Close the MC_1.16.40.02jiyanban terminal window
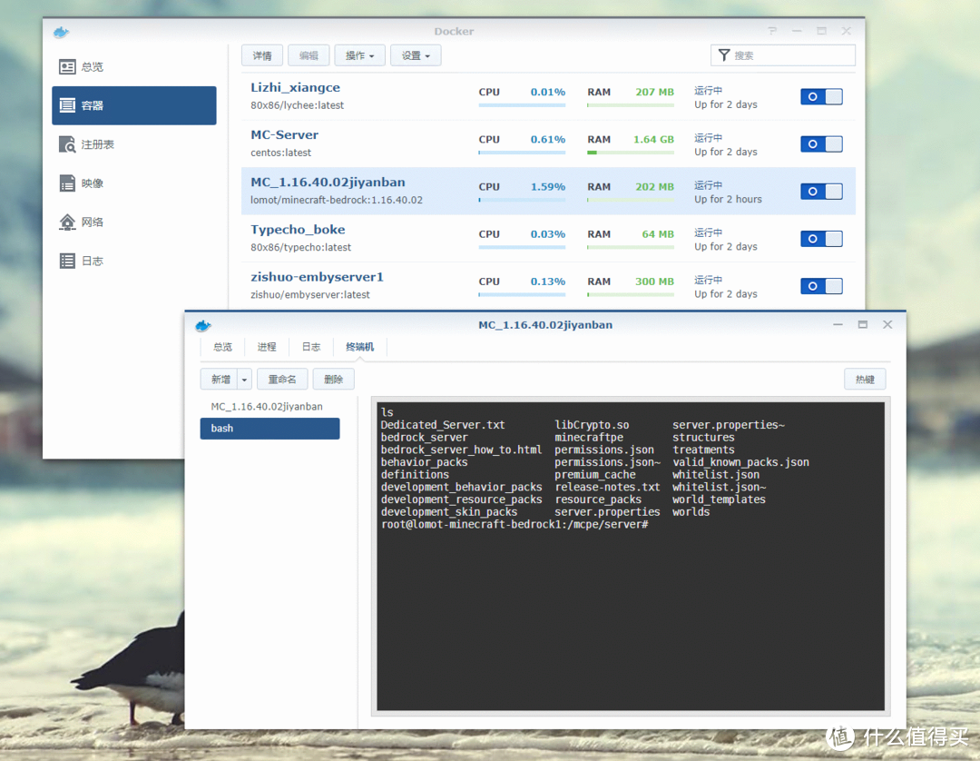This screenshot has height=761, width=980. click(887, 324)
